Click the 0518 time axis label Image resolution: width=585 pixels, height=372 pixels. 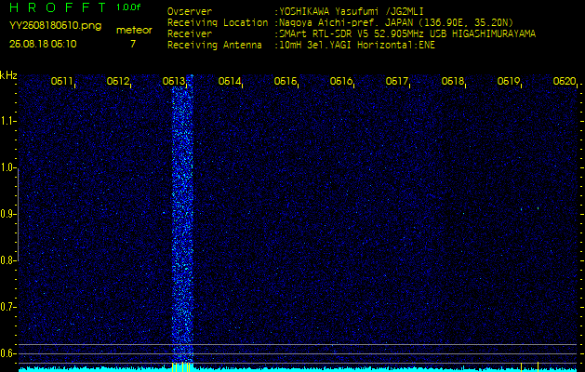(453, 81)
